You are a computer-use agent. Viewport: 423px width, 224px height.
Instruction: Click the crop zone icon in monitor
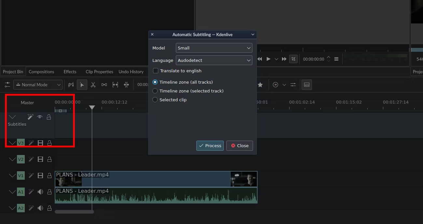tap(293, 59)
